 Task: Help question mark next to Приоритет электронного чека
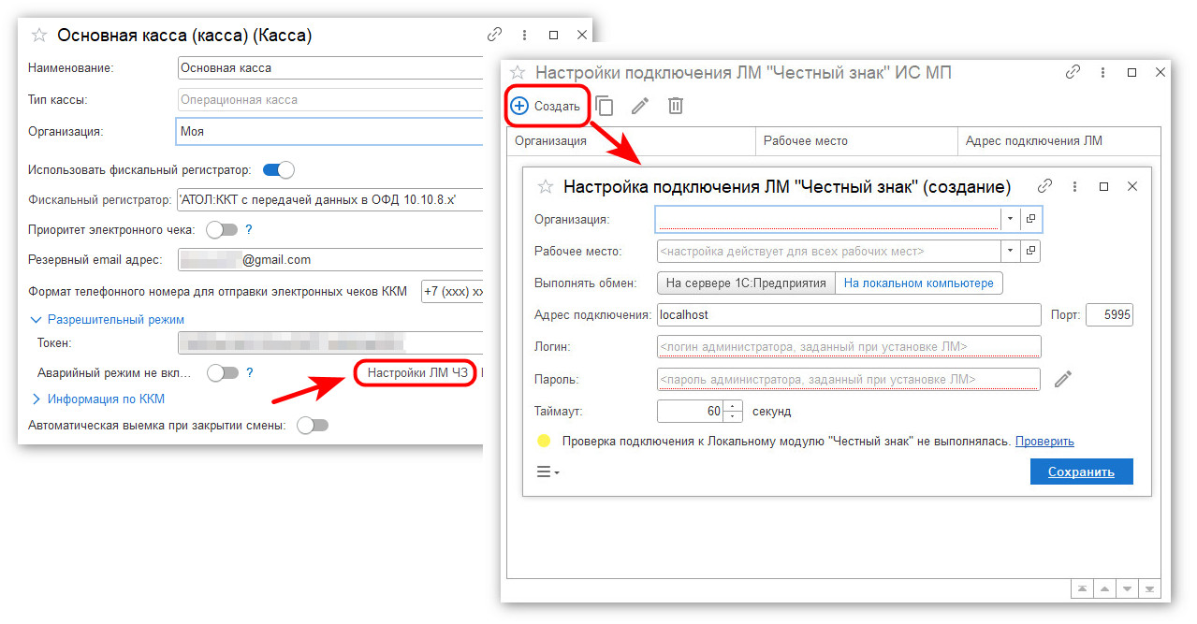[249, 229]
